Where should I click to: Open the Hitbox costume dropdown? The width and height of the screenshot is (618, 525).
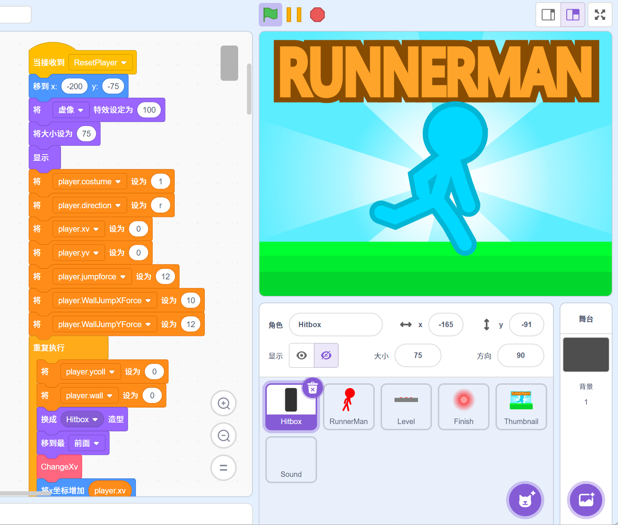point(95,420)
